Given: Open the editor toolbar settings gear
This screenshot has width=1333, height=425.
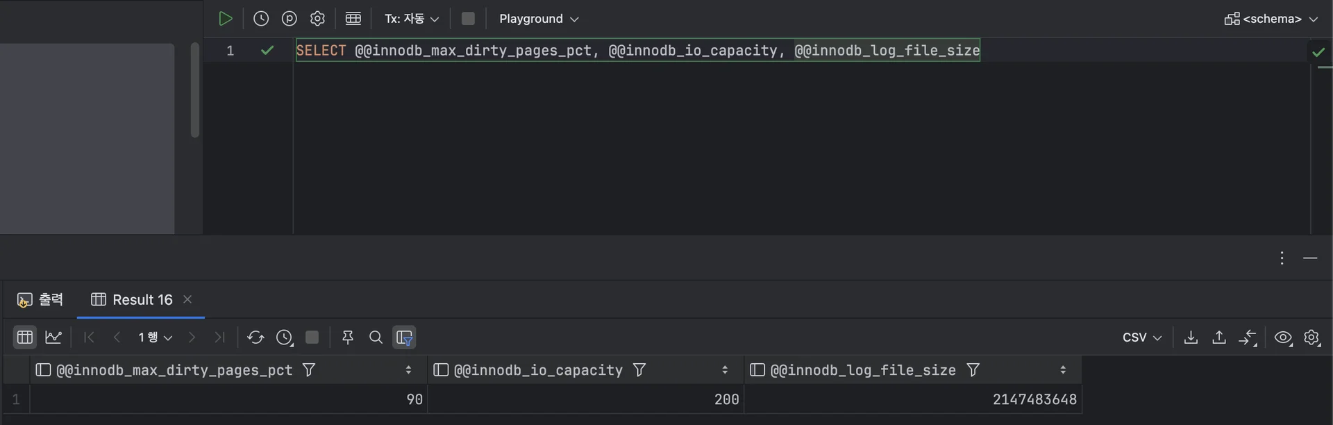Looking at the screenshot, I should coord(317,19).
